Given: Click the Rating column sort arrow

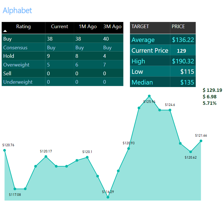Looking at the screenshot, I should [x=5, y=31].
